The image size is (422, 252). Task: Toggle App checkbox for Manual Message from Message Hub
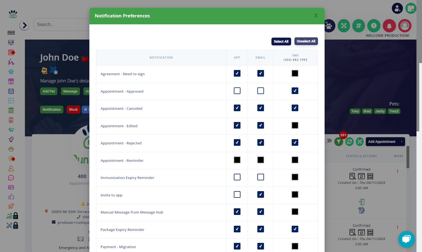click(x=237, y=212)
